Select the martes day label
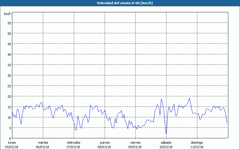The image size is (240, 150). click(43, 142)
